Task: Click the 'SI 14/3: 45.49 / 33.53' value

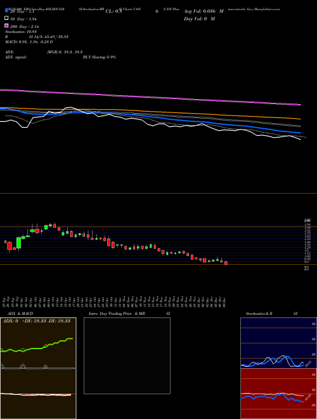Action: click(49, 37)
